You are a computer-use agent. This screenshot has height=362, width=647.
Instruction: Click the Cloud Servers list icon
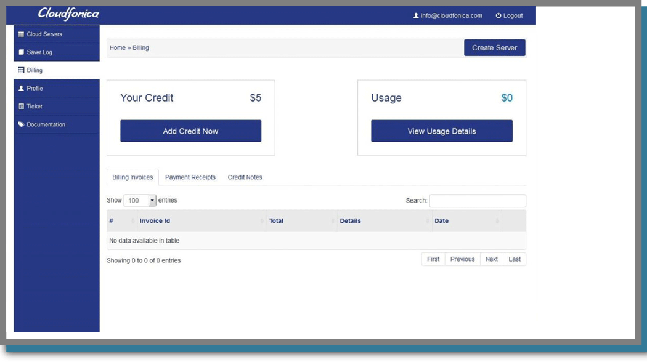(x=21, y=34)
